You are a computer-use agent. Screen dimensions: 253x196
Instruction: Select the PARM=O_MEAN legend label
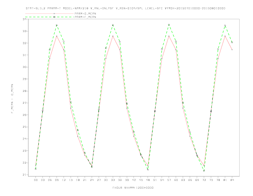click(85, 13)
